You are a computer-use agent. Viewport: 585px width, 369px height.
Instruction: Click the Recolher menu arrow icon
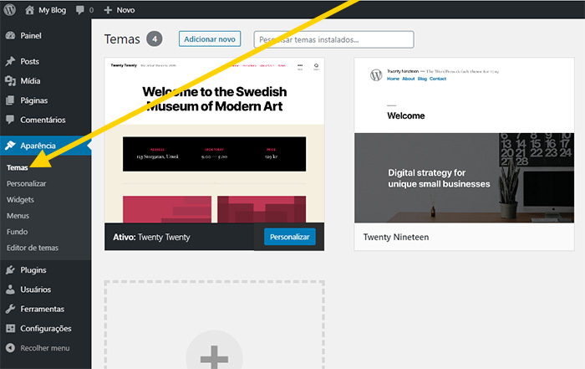(10, 348)
